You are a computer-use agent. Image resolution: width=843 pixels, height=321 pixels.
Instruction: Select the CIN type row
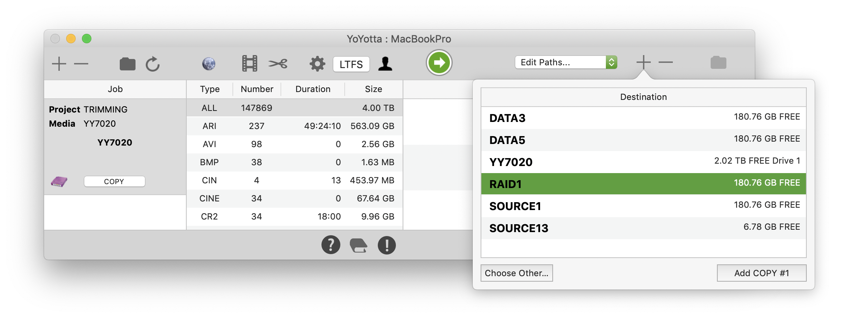pos(295,180)
